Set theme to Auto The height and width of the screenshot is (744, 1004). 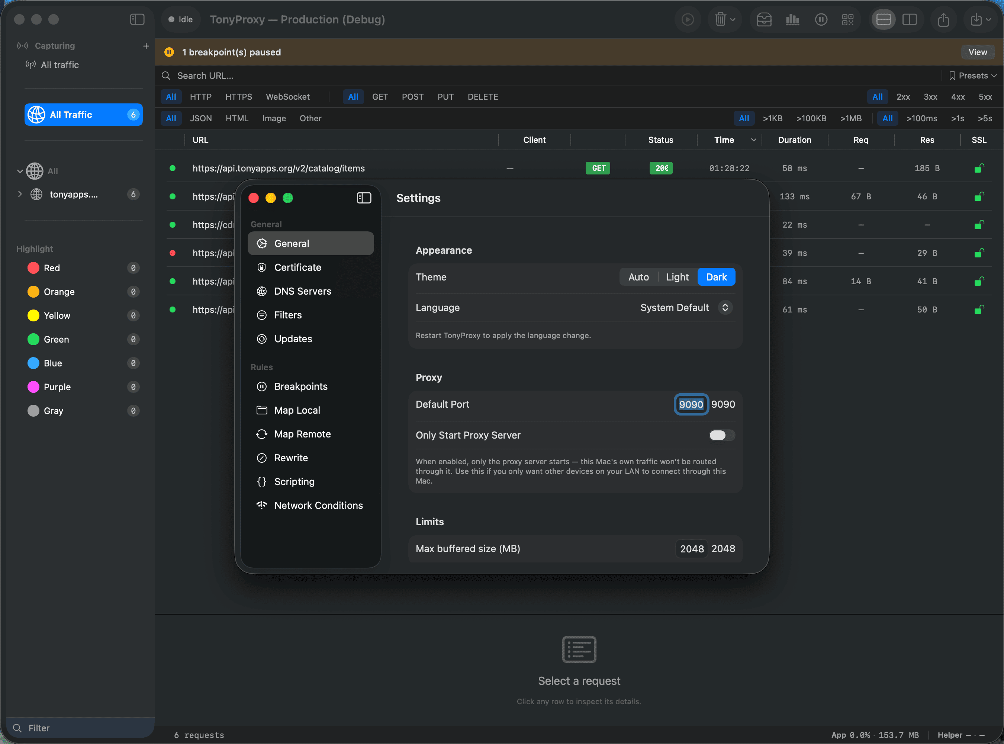(x=638, y=277)
